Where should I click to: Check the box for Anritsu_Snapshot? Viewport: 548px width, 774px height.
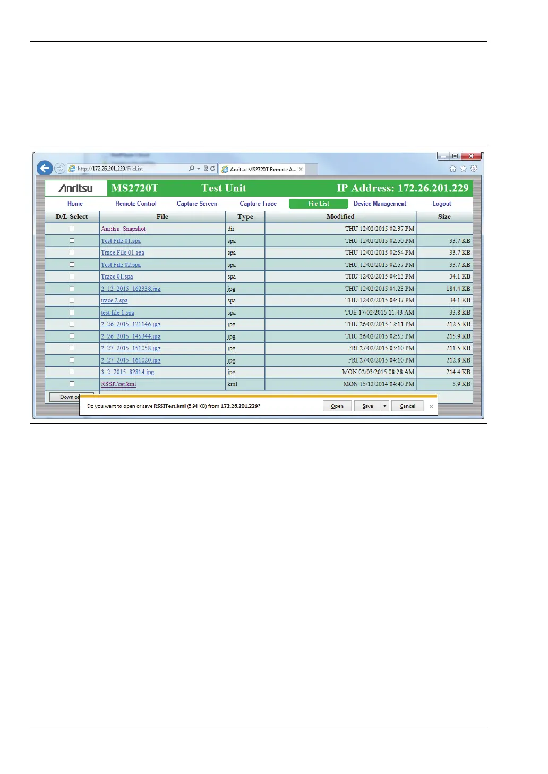tap(72, 229)
